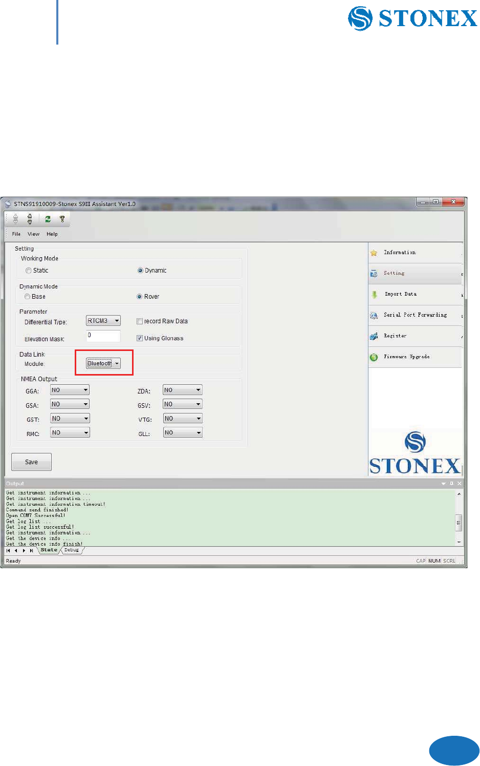
Task: Go to previous output tab arrow
Action: [16, 550]
